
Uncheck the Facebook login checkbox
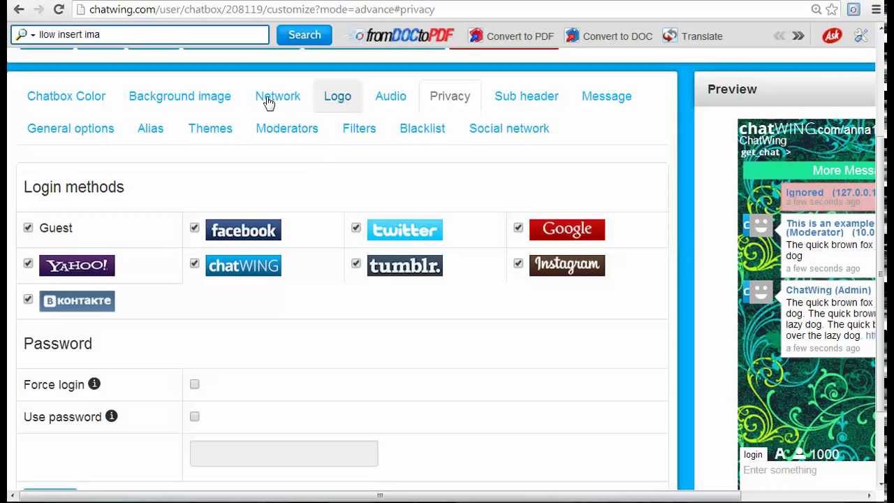(194, 228)
